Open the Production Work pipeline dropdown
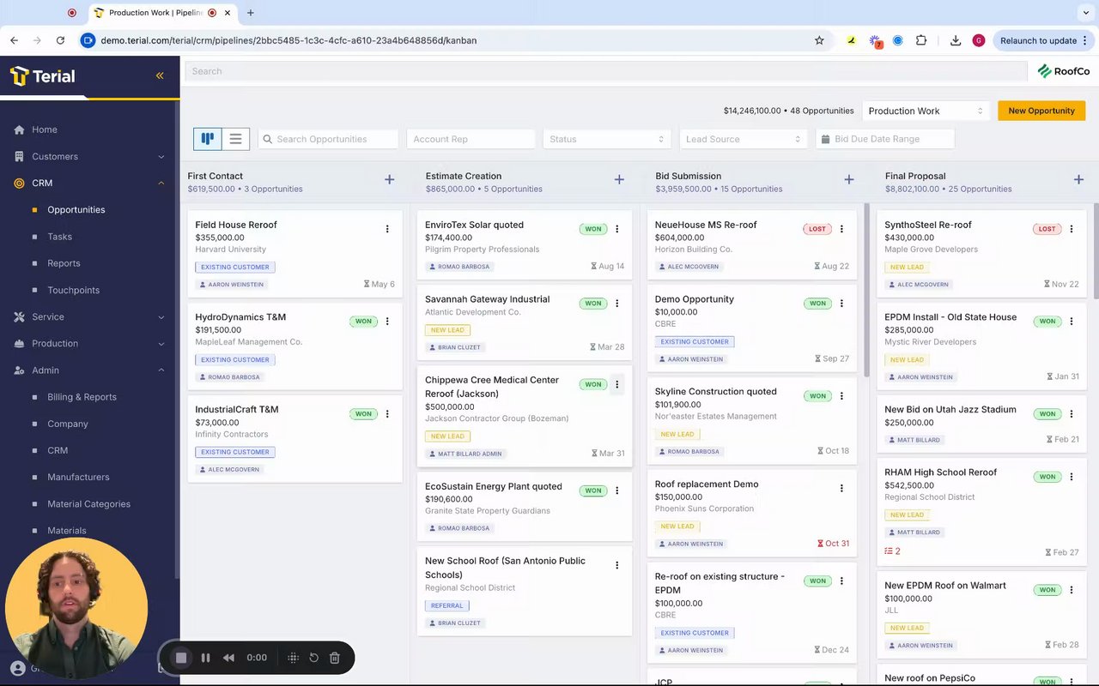The image size is (1099, 686). 926,111
